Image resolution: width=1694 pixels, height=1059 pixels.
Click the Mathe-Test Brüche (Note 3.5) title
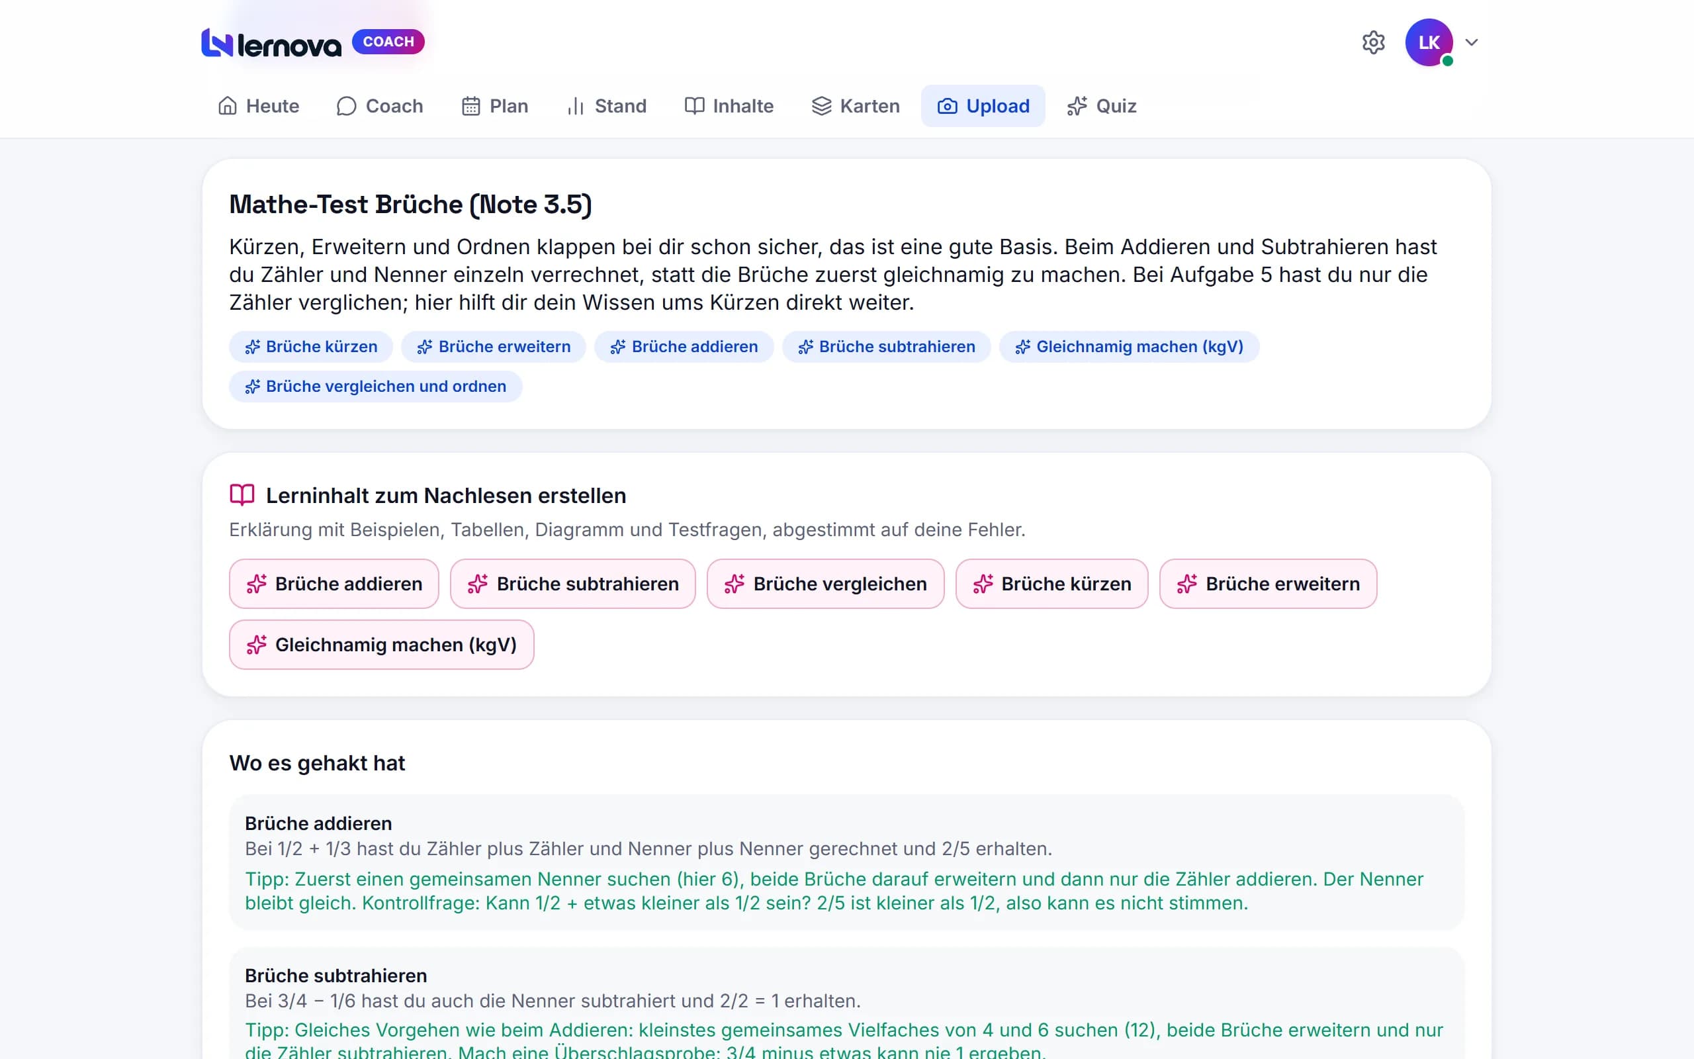[x=411, y=205]
